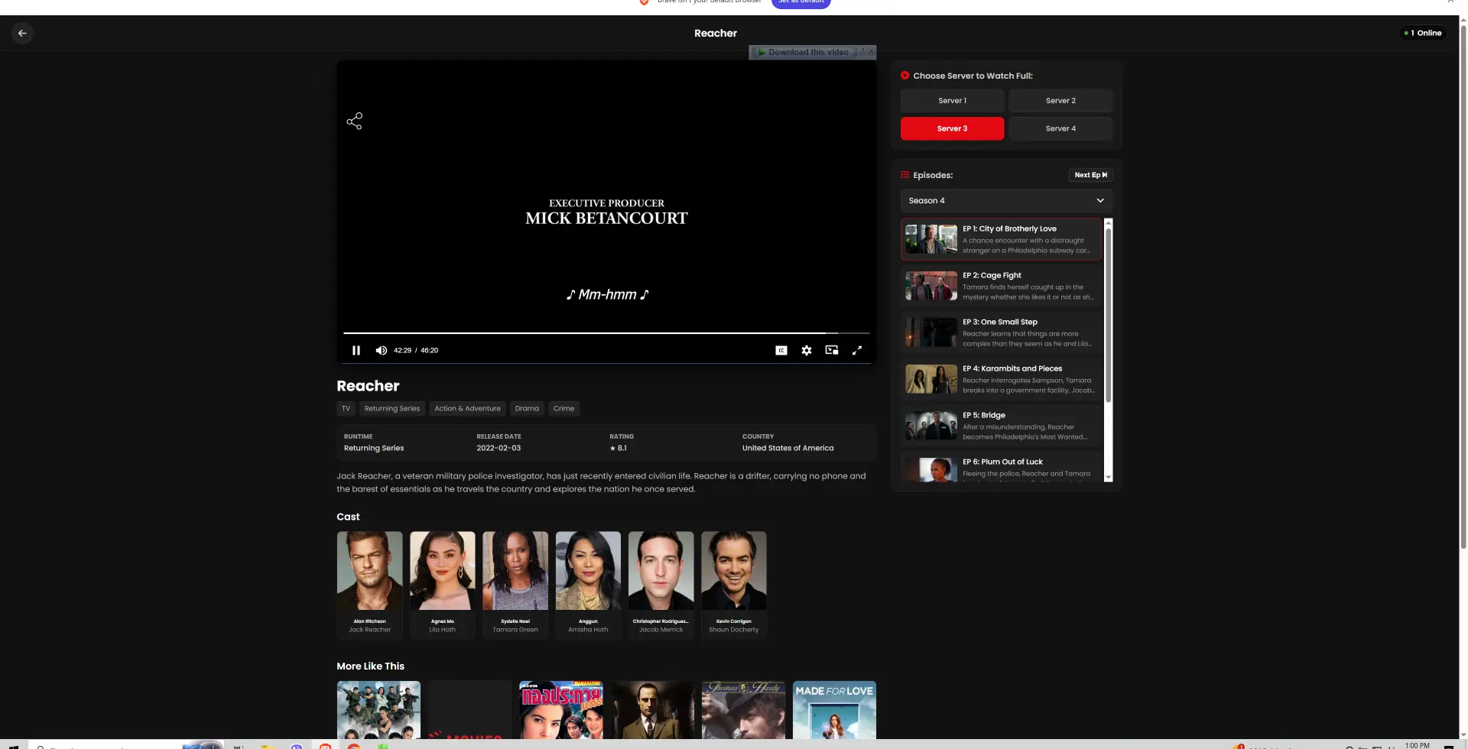This screenshot has height=749, width=1468.
Task: Go back using the arrow button
Action: click(22, 33)
